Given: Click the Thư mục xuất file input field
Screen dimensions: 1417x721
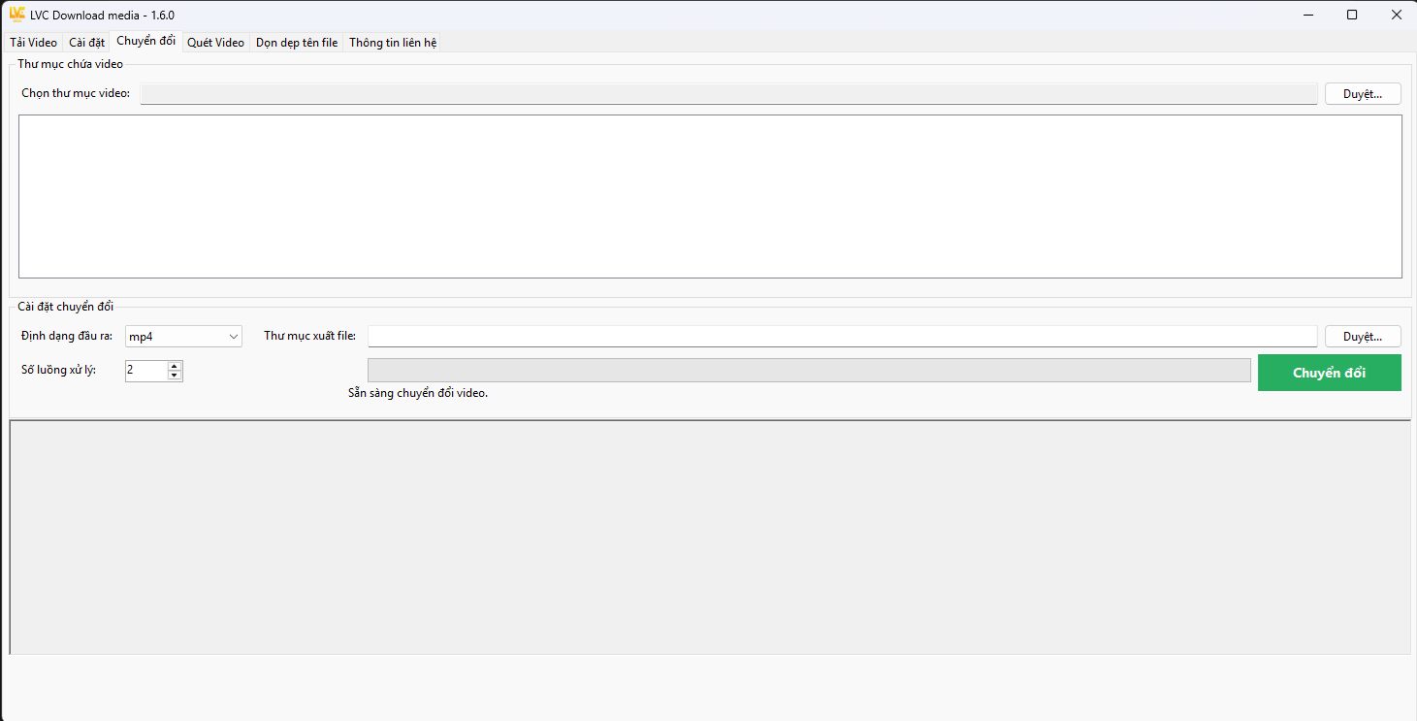Looking at the screenshot, I should [x=842, y=337].
